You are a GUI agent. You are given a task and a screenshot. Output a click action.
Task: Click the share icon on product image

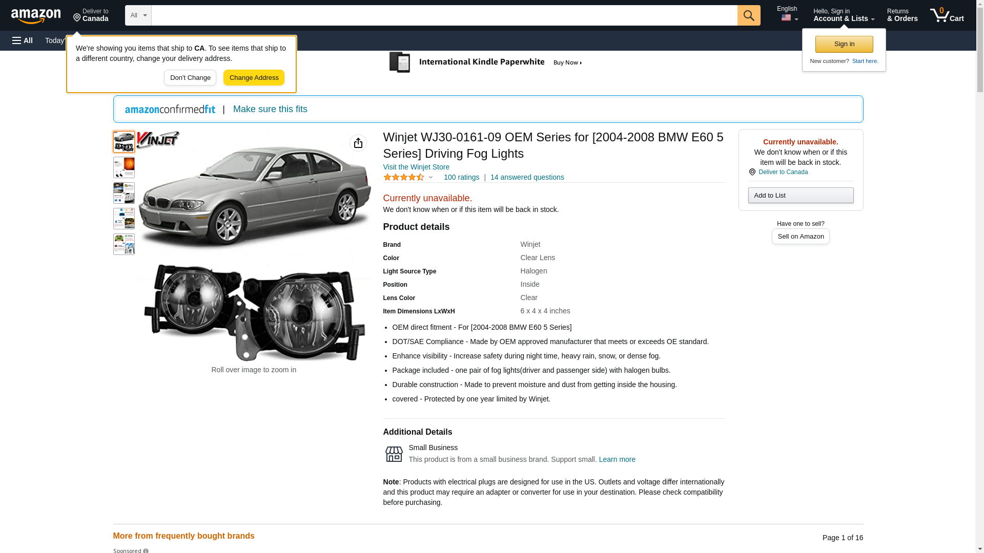click(358, 143)
